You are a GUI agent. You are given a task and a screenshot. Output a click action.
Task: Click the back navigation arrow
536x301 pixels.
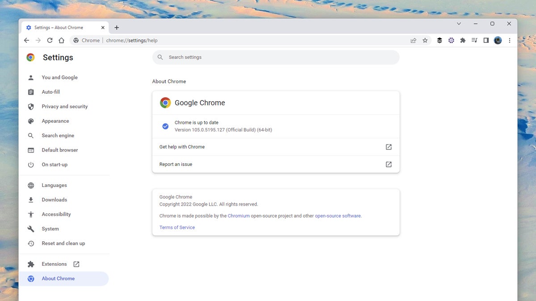tap(26, 40)
